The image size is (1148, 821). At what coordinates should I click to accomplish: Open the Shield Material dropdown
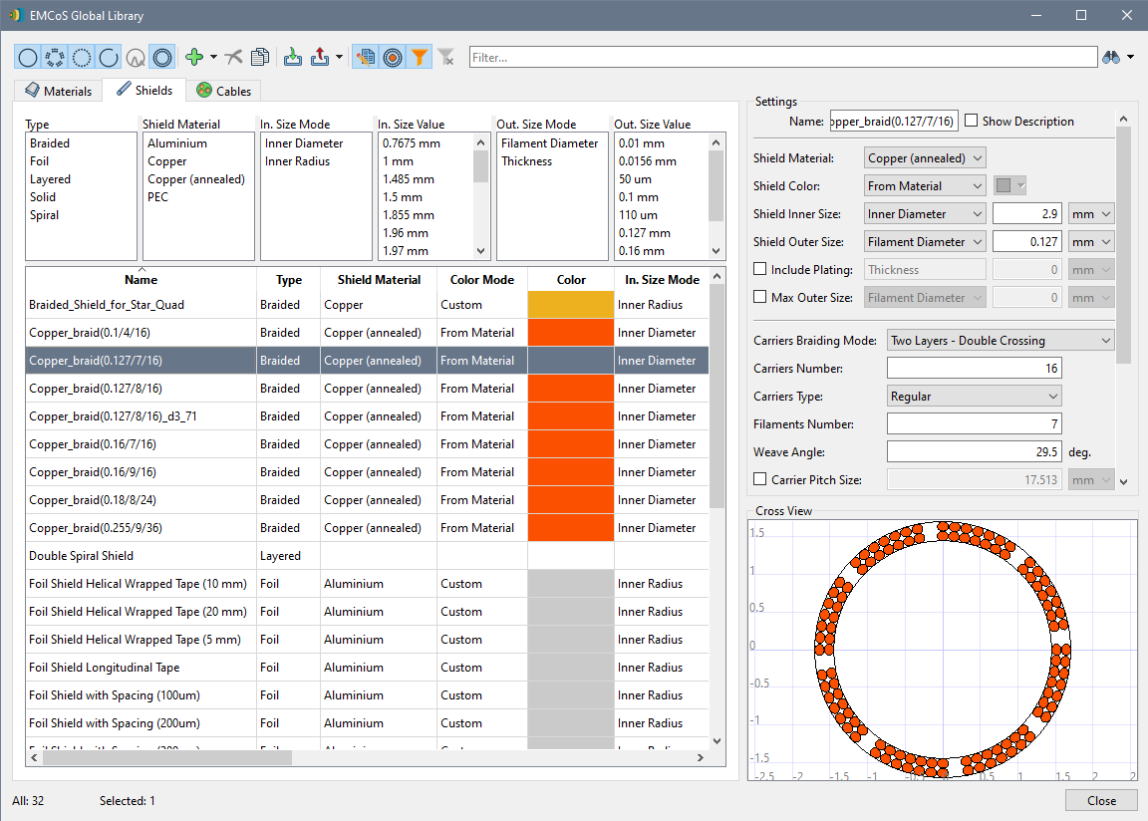click(x=926, y=157)
